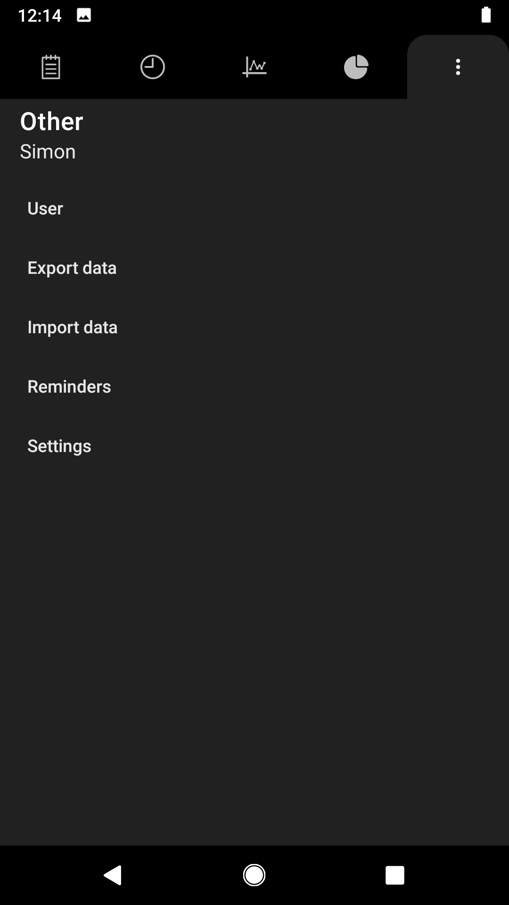View trends via the graph icon tab
This screenshot has width=509, height=905.
(x=254, y=67)
